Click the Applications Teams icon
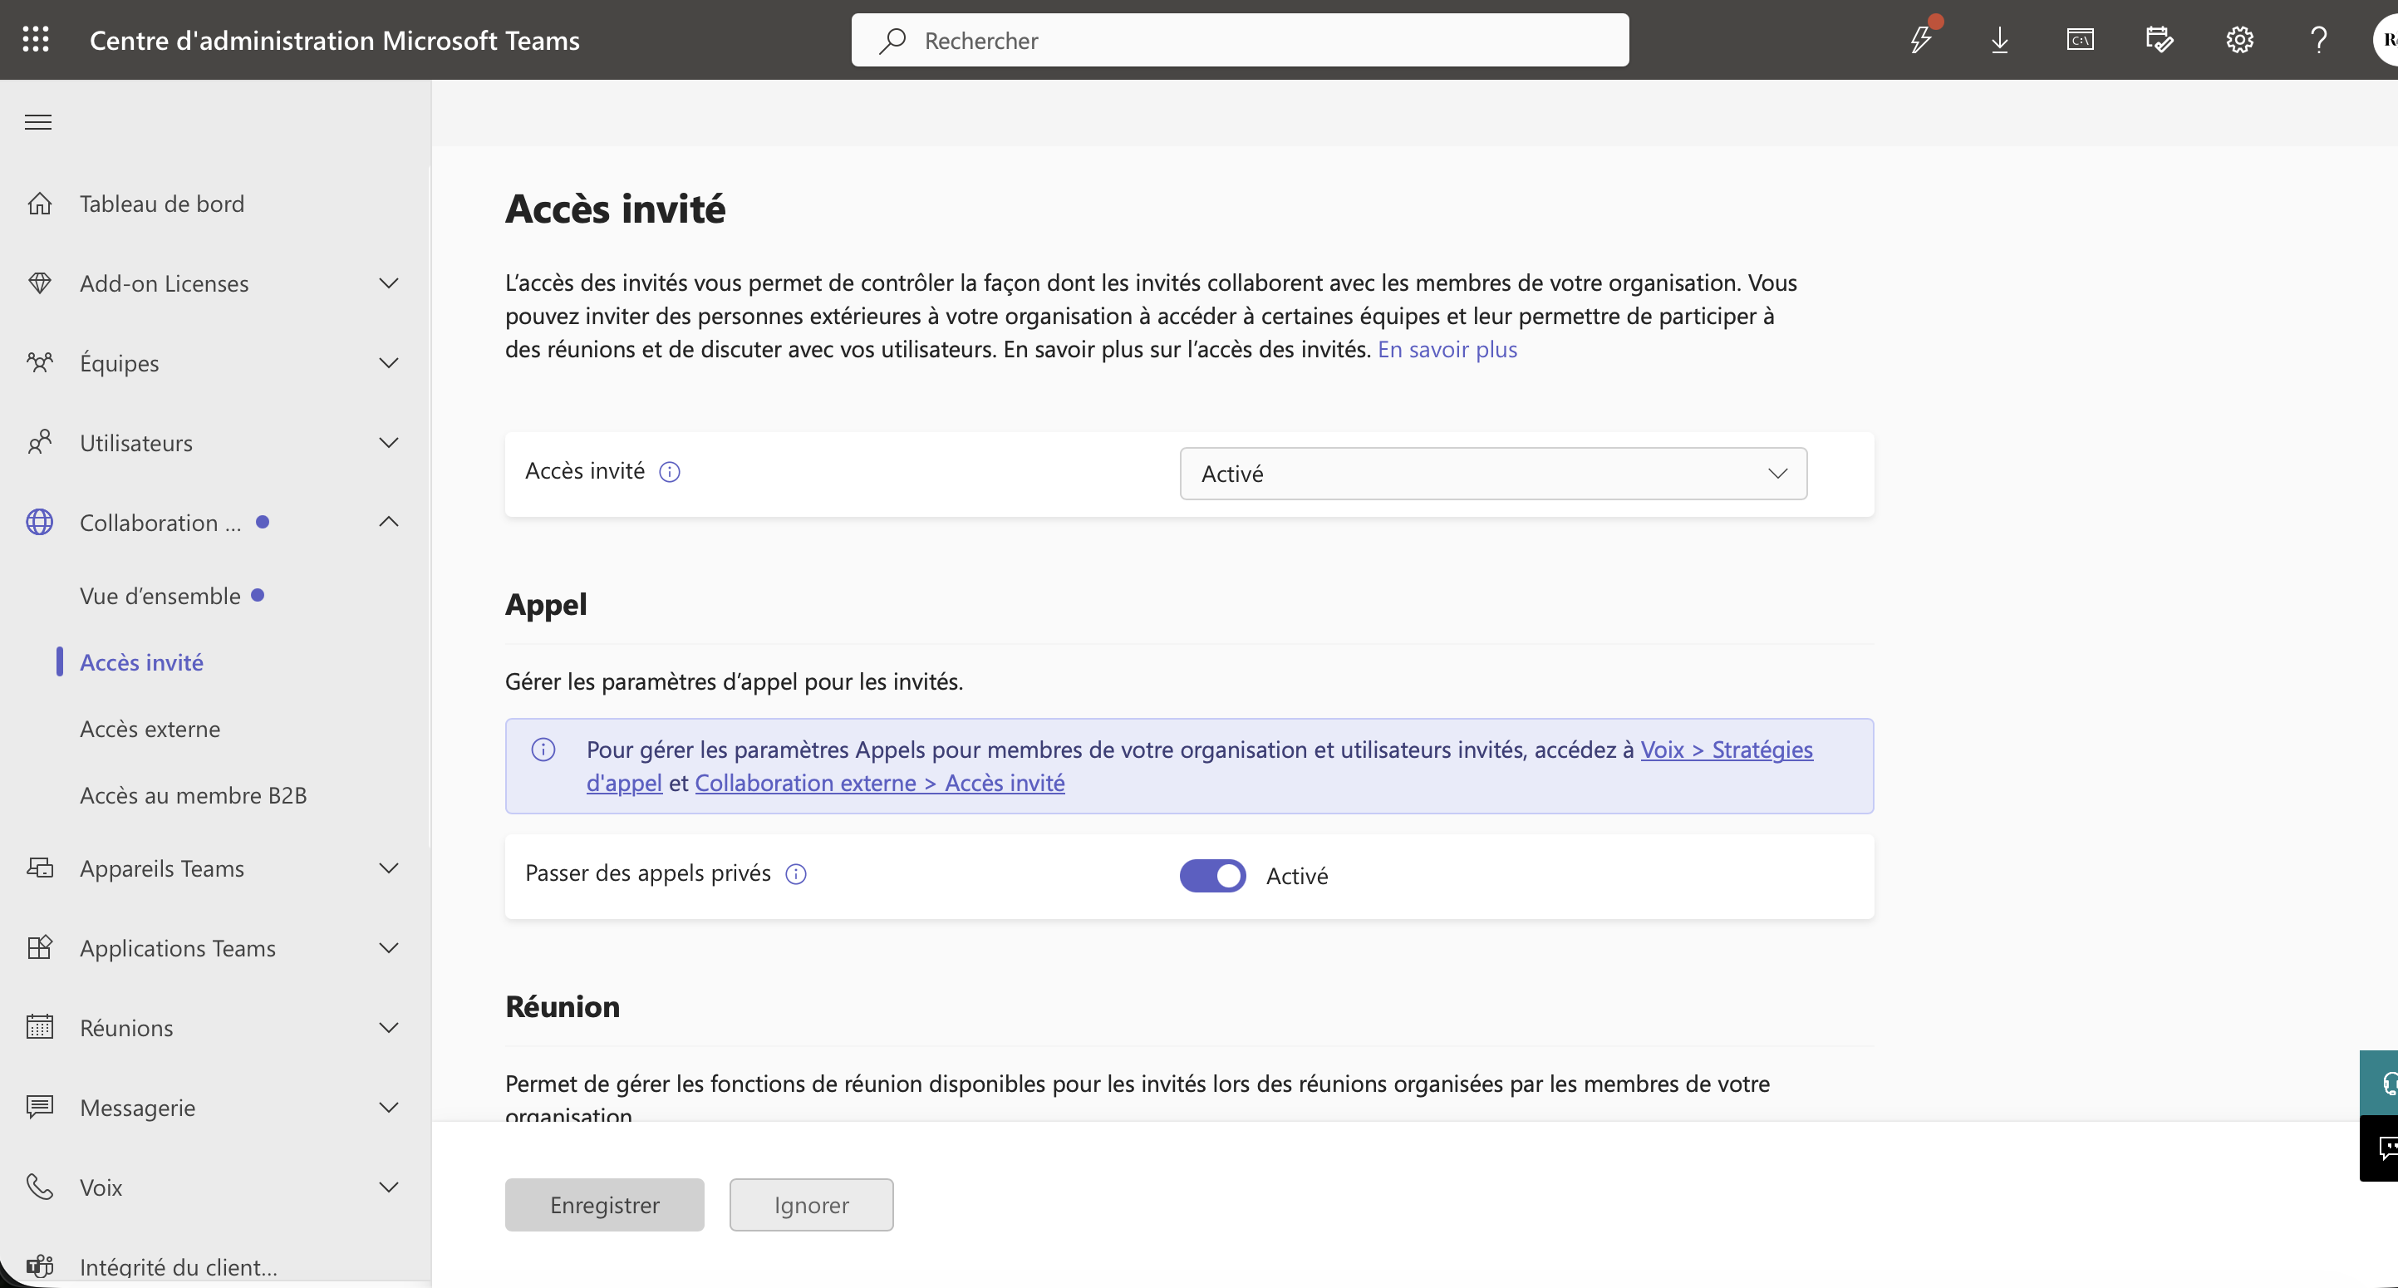The width and height of the screenshot is (2398, 1288). 39,947
